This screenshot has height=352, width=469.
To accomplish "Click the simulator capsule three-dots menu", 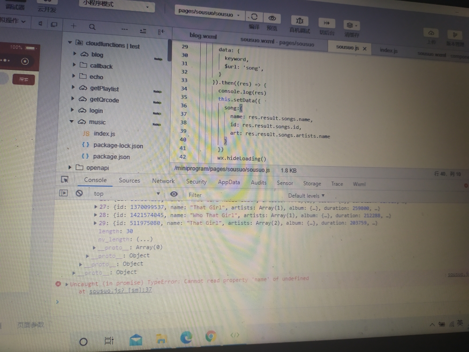I will coord(5,60).
